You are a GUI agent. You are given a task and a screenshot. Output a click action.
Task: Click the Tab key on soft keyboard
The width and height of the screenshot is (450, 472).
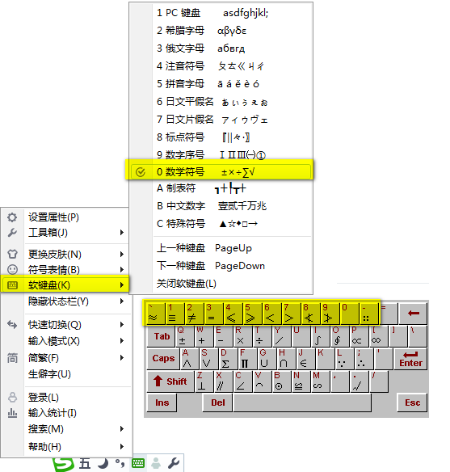click(x=160, y=336)
